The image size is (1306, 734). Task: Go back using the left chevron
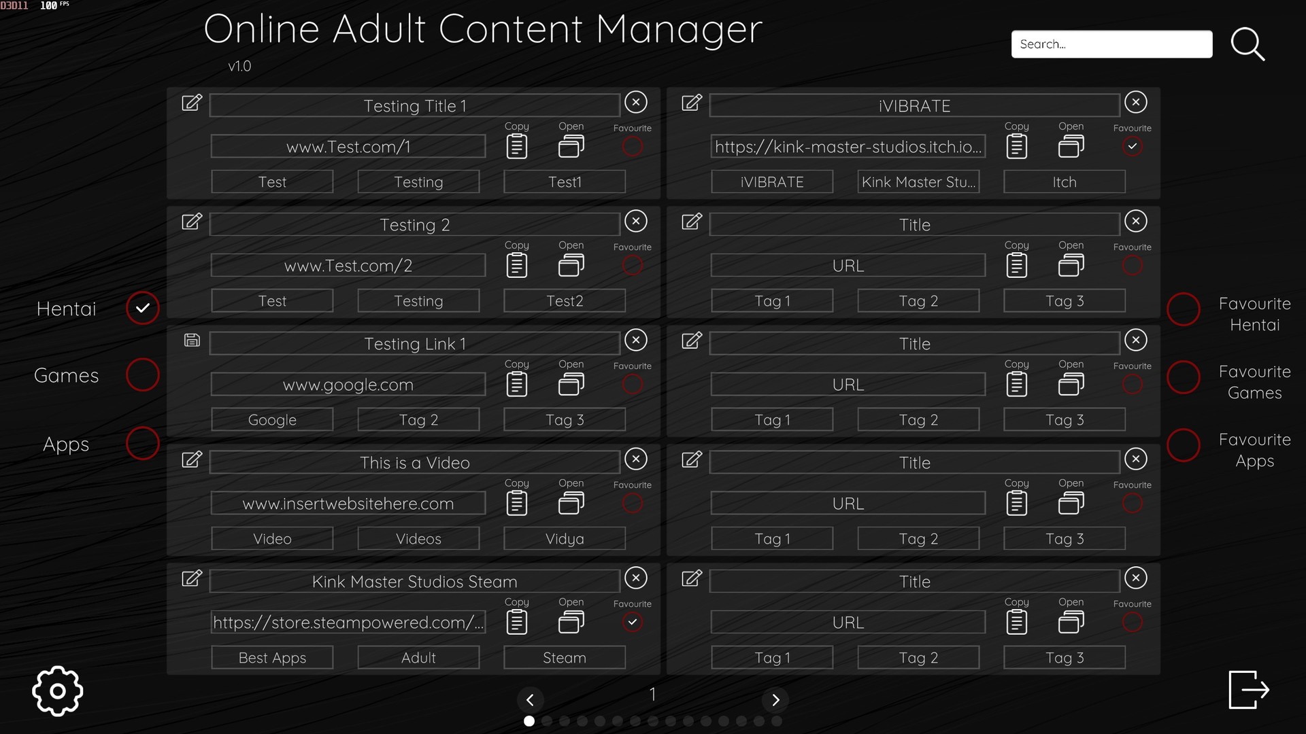tap(531, 700)
